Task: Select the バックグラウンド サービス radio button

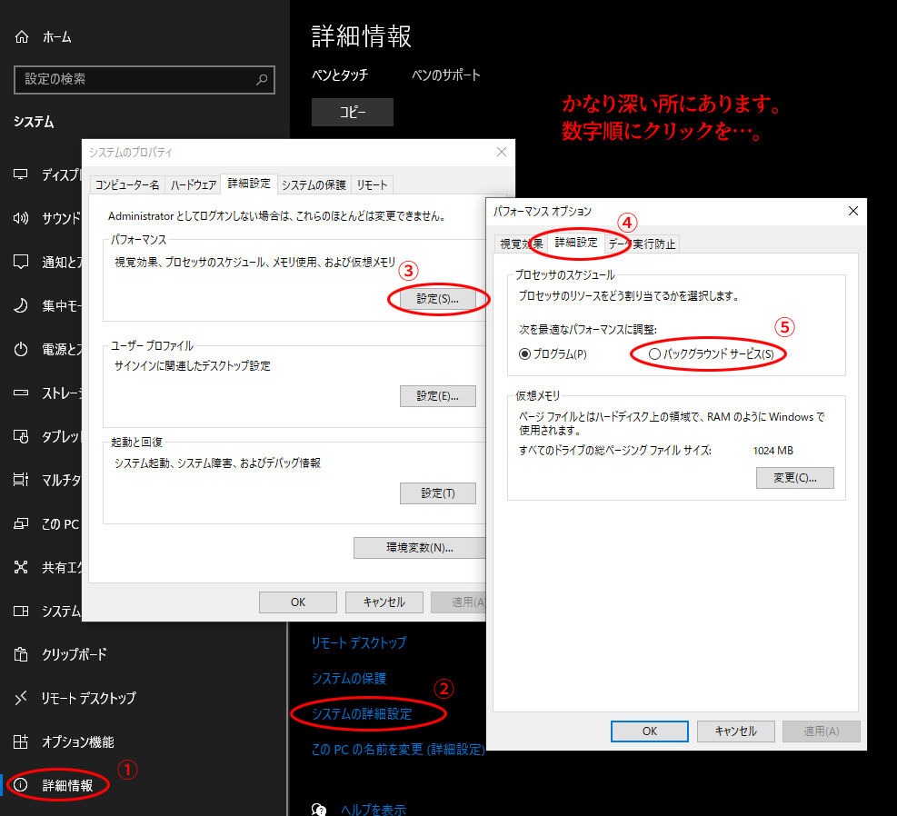Action: coord(655,354)
